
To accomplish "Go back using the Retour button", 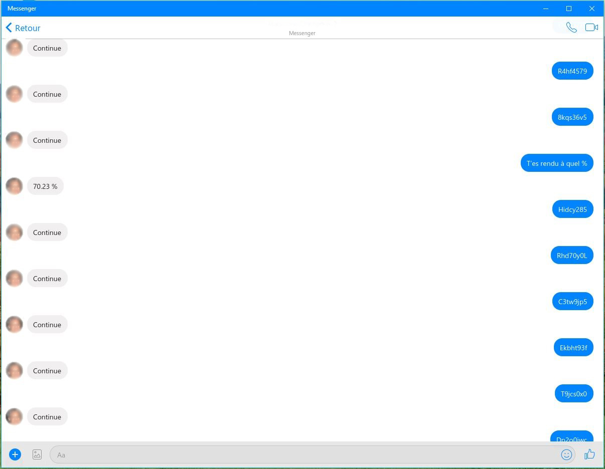I will point(23,28).
